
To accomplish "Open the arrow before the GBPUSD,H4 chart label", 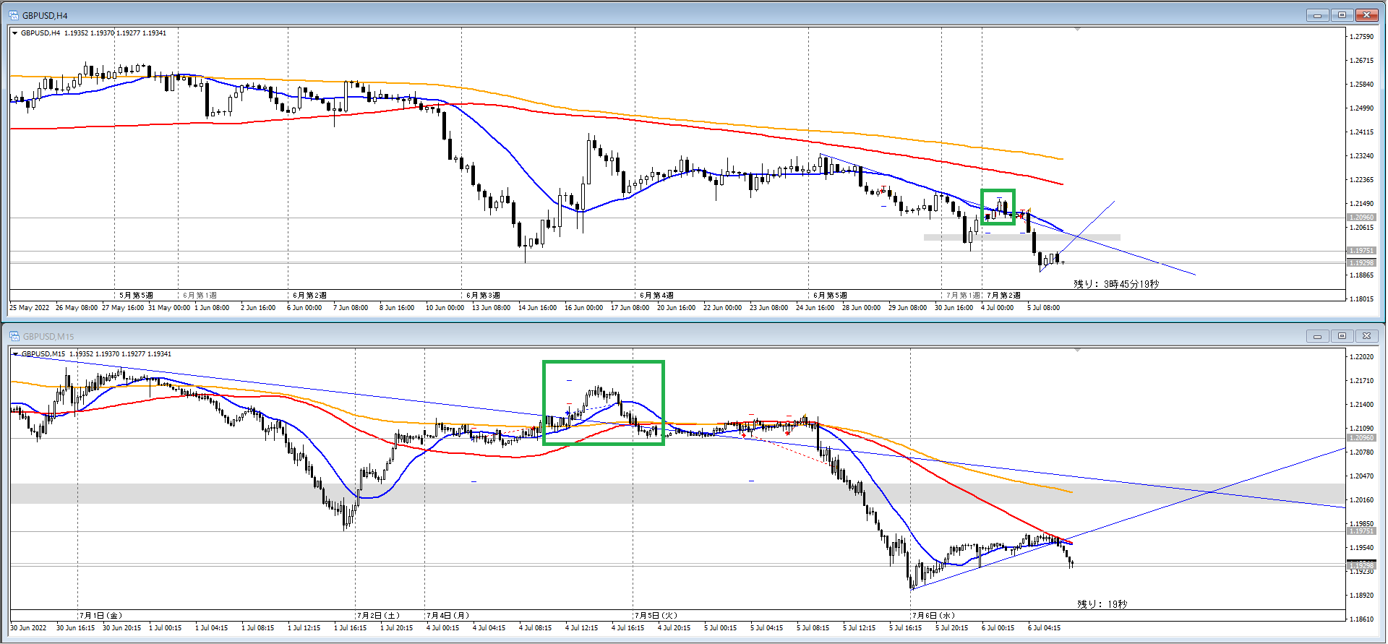I will pyautogui.click(x=14, y=33).
